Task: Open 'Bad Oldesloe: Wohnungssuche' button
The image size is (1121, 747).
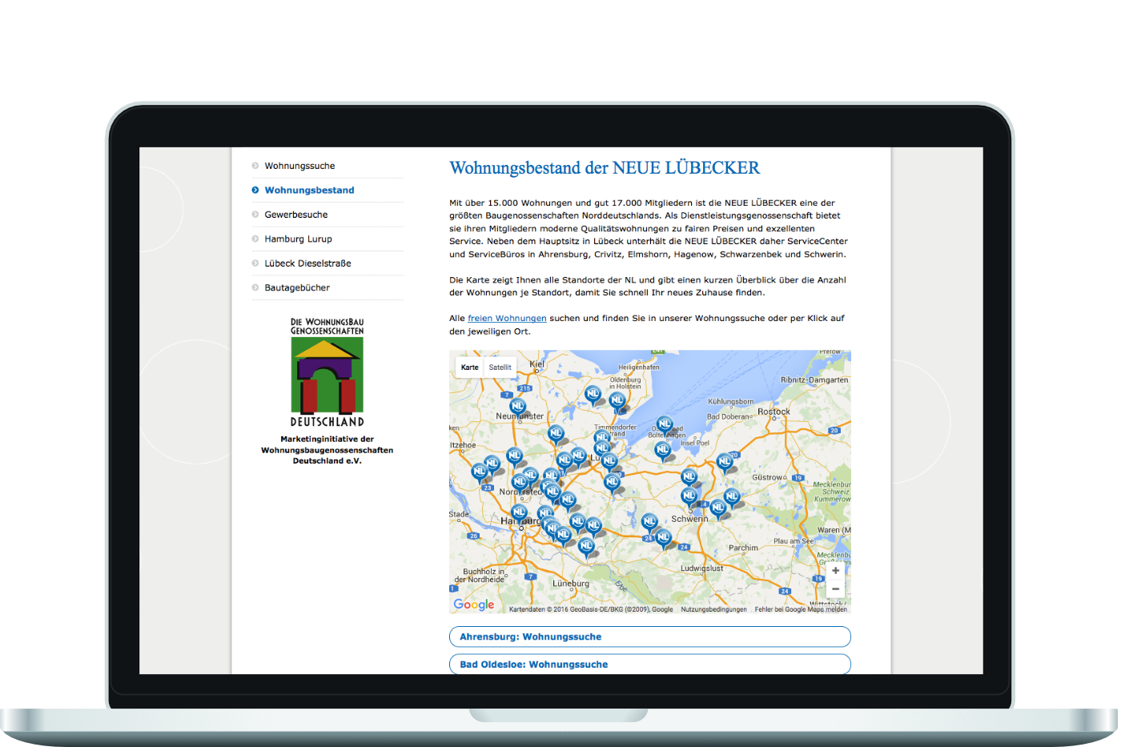Action: [649, 665]
